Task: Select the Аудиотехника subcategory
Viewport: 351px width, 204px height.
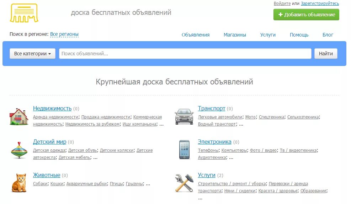Action: click(212, 158)
